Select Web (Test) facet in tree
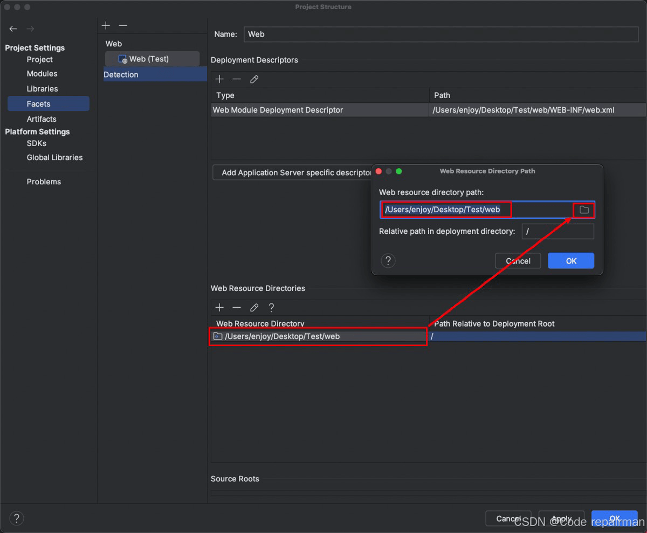Image resolution: width=647 pixels, height=533 pixels. pyautogui.click(x=152, y=59)
